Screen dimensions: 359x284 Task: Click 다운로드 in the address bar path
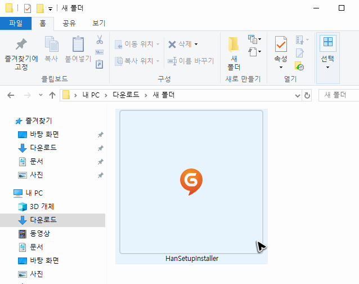pos(126,95)
